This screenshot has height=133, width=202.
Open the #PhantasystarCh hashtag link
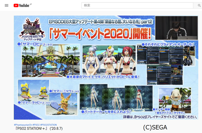pyautogui.click(x=23, y=125)
